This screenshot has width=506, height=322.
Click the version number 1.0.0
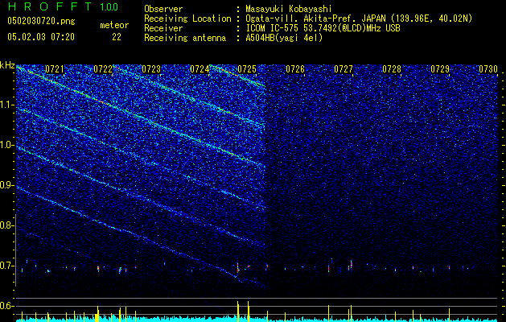[x=109, y=6]
